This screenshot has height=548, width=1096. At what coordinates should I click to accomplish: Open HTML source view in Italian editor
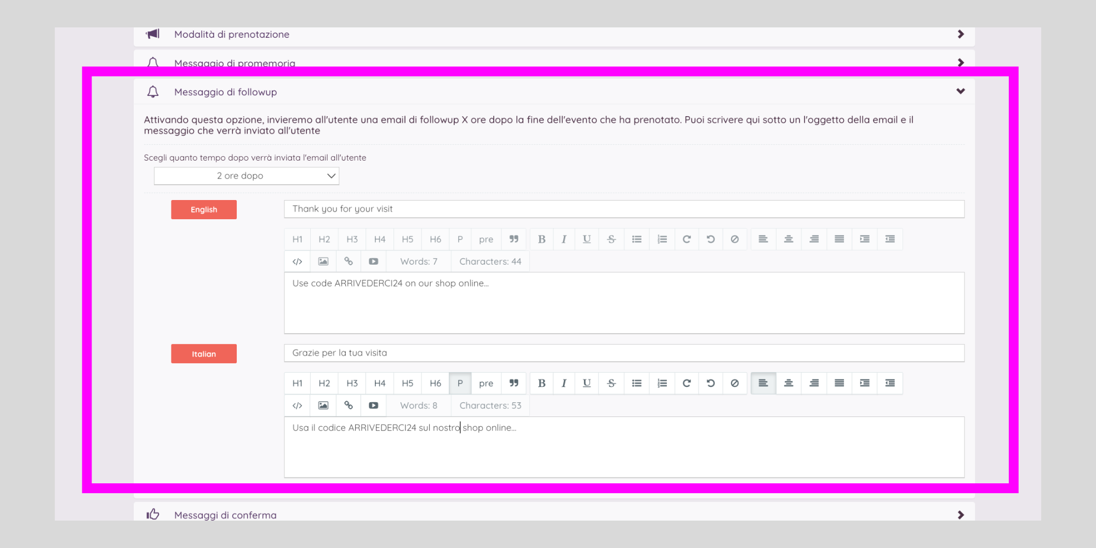coord(298,406)
